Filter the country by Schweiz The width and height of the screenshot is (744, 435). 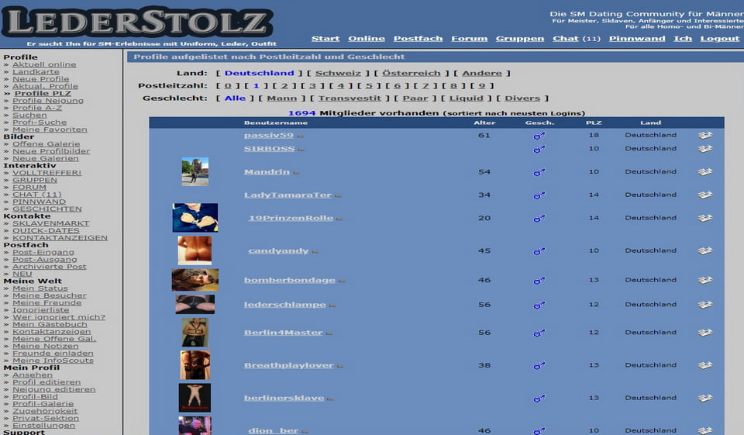[x=338, y=73]
